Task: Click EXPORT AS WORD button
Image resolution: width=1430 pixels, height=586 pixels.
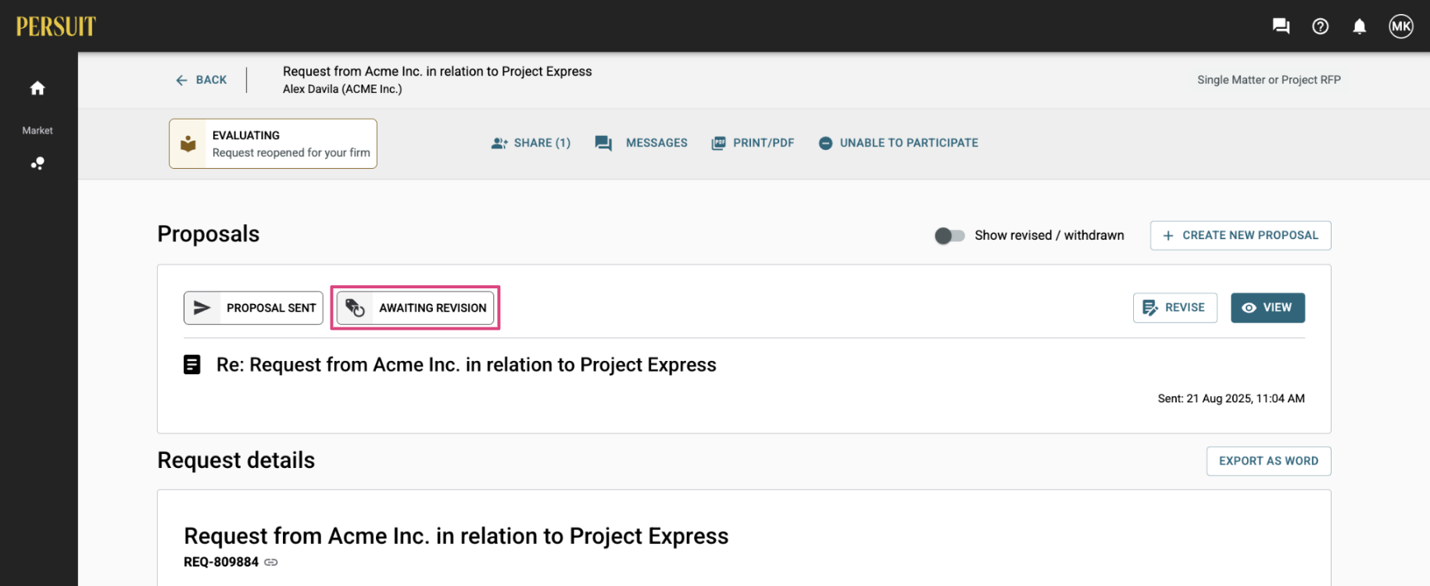Action: coord(1268,461)
